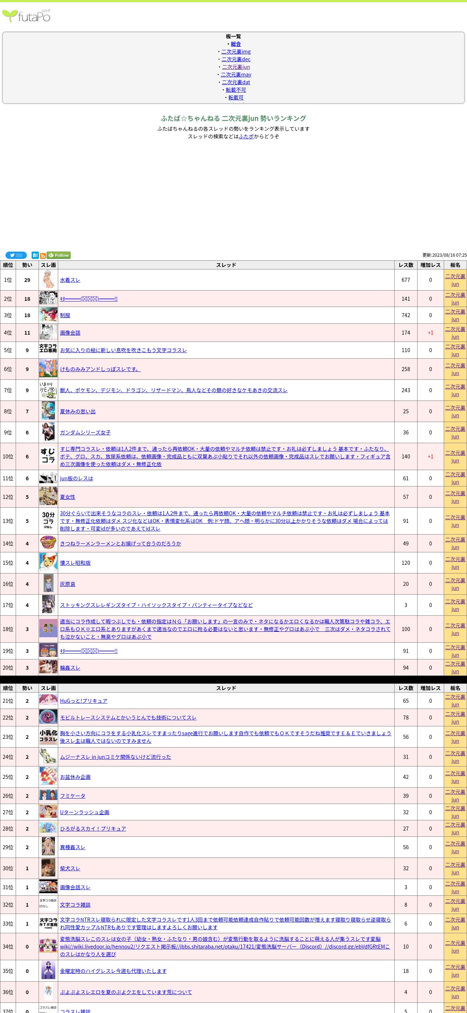Open the 文字コラ雑談 thread link

[75, 905]
